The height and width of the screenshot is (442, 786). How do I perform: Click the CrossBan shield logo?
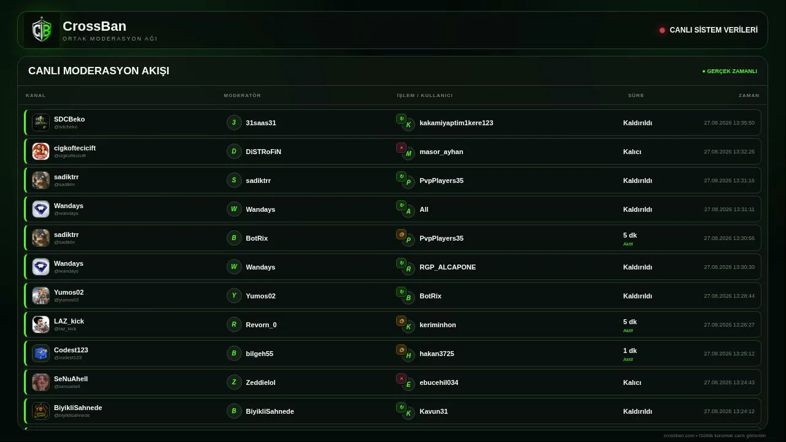coord(42,30)
